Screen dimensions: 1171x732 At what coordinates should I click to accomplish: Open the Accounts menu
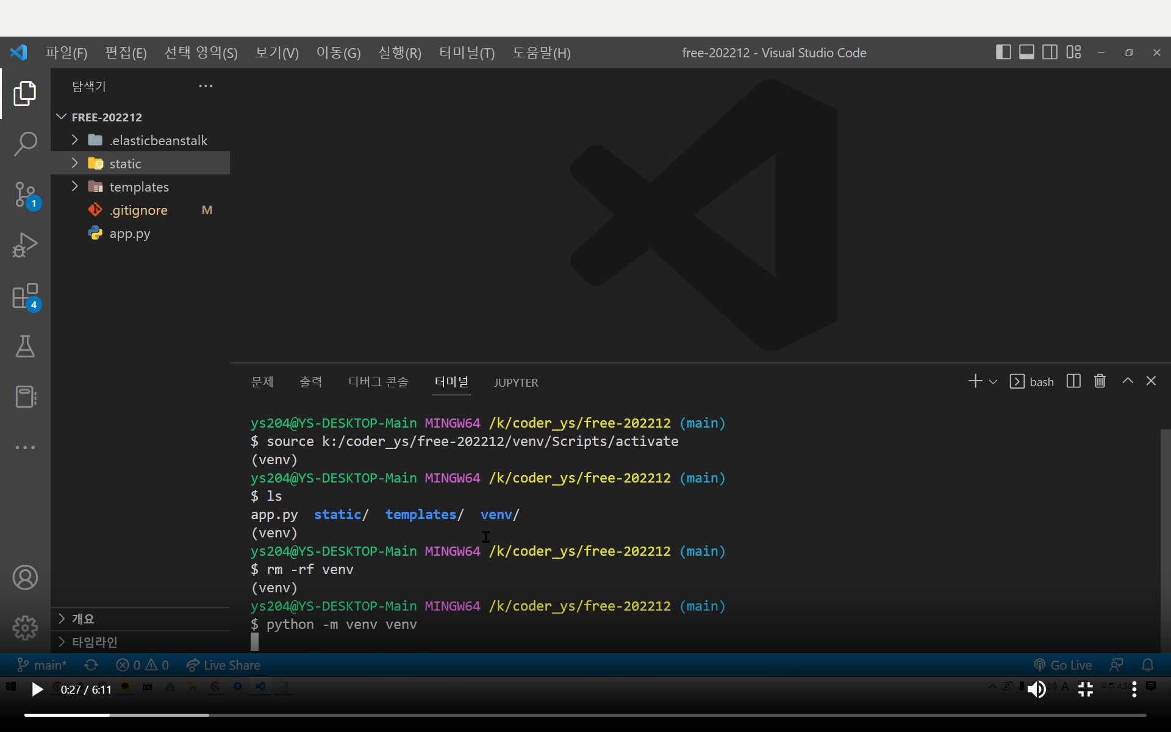pyautogui.click(x=25, y=577)
